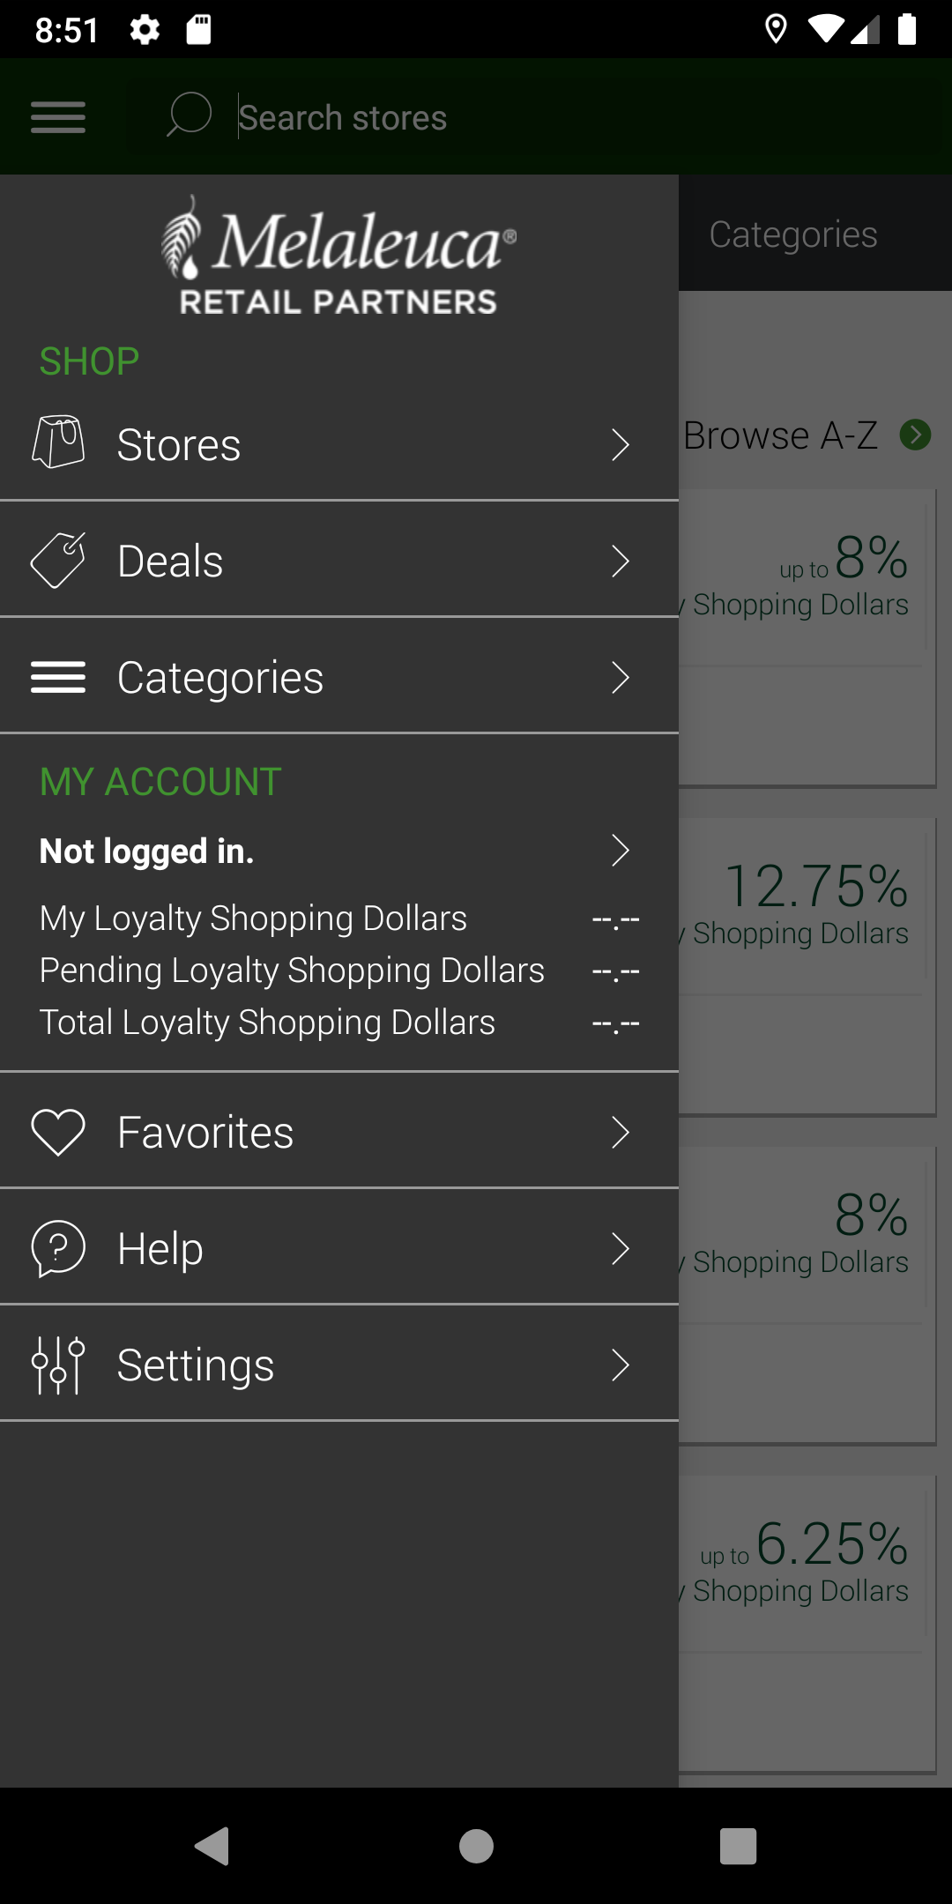Screen dimensions: 952x1904
Task: Open Categories in the side menu
Action: 220,677
